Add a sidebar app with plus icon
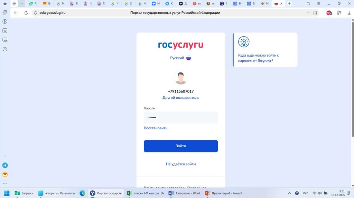This screenshot has width=354, height=198. 5,156
